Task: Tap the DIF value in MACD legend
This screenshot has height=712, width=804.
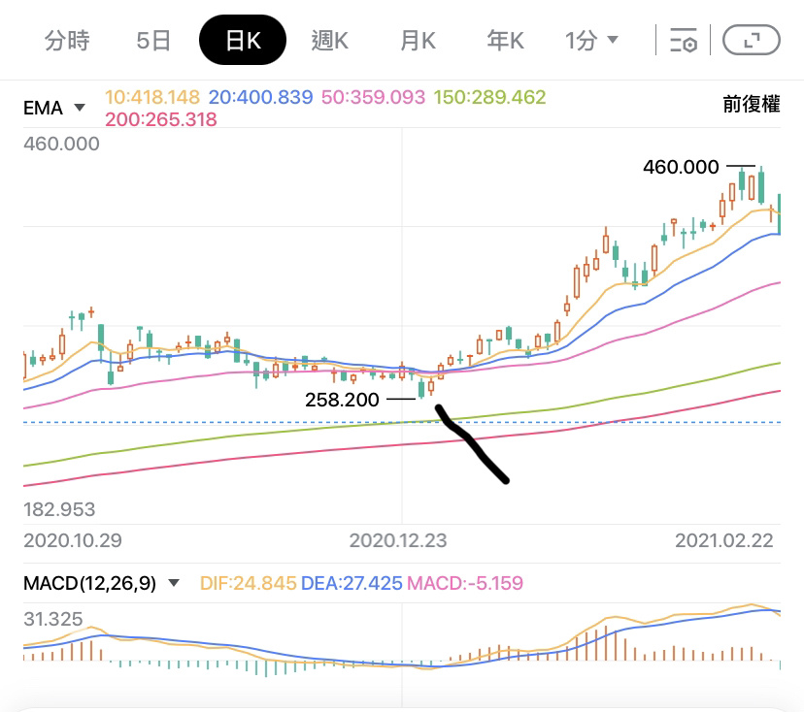Action: click(247, 584)
